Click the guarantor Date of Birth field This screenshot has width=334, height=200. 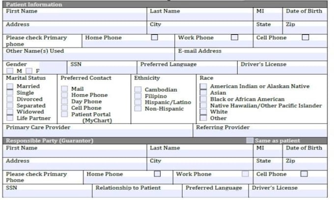tap(305, 151)
